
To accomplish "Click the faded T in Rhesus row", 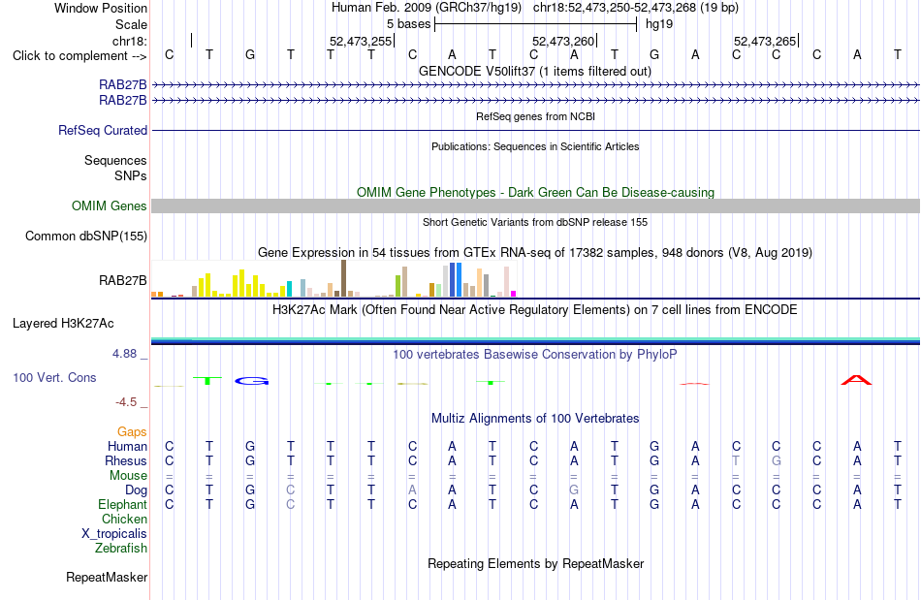I will [x=736, y=460].
